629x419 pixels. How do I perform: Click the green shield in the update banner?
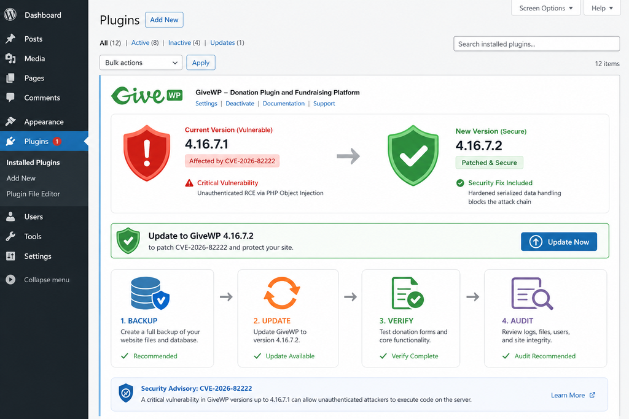(x=128, y=240)
